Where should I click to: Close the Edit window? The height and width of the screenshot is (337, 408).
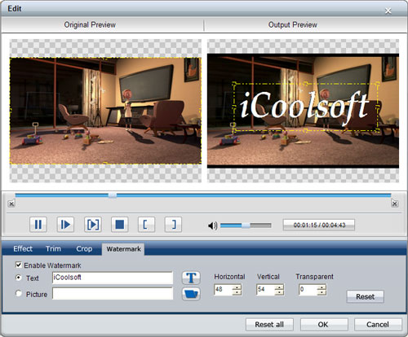point(388,11)
